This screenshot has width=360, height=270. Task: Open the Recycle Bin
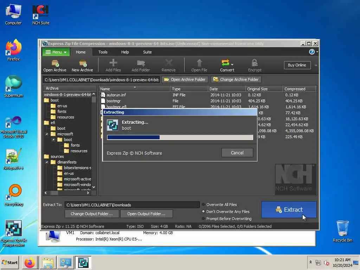342,231
